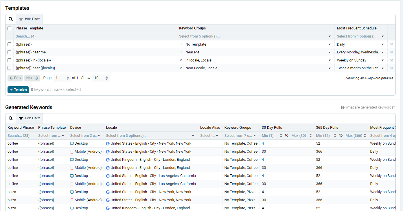Remove the Weekly on Sunday template row
The width and height of the screenshot is (403, 211).
[x=391, y=60]
